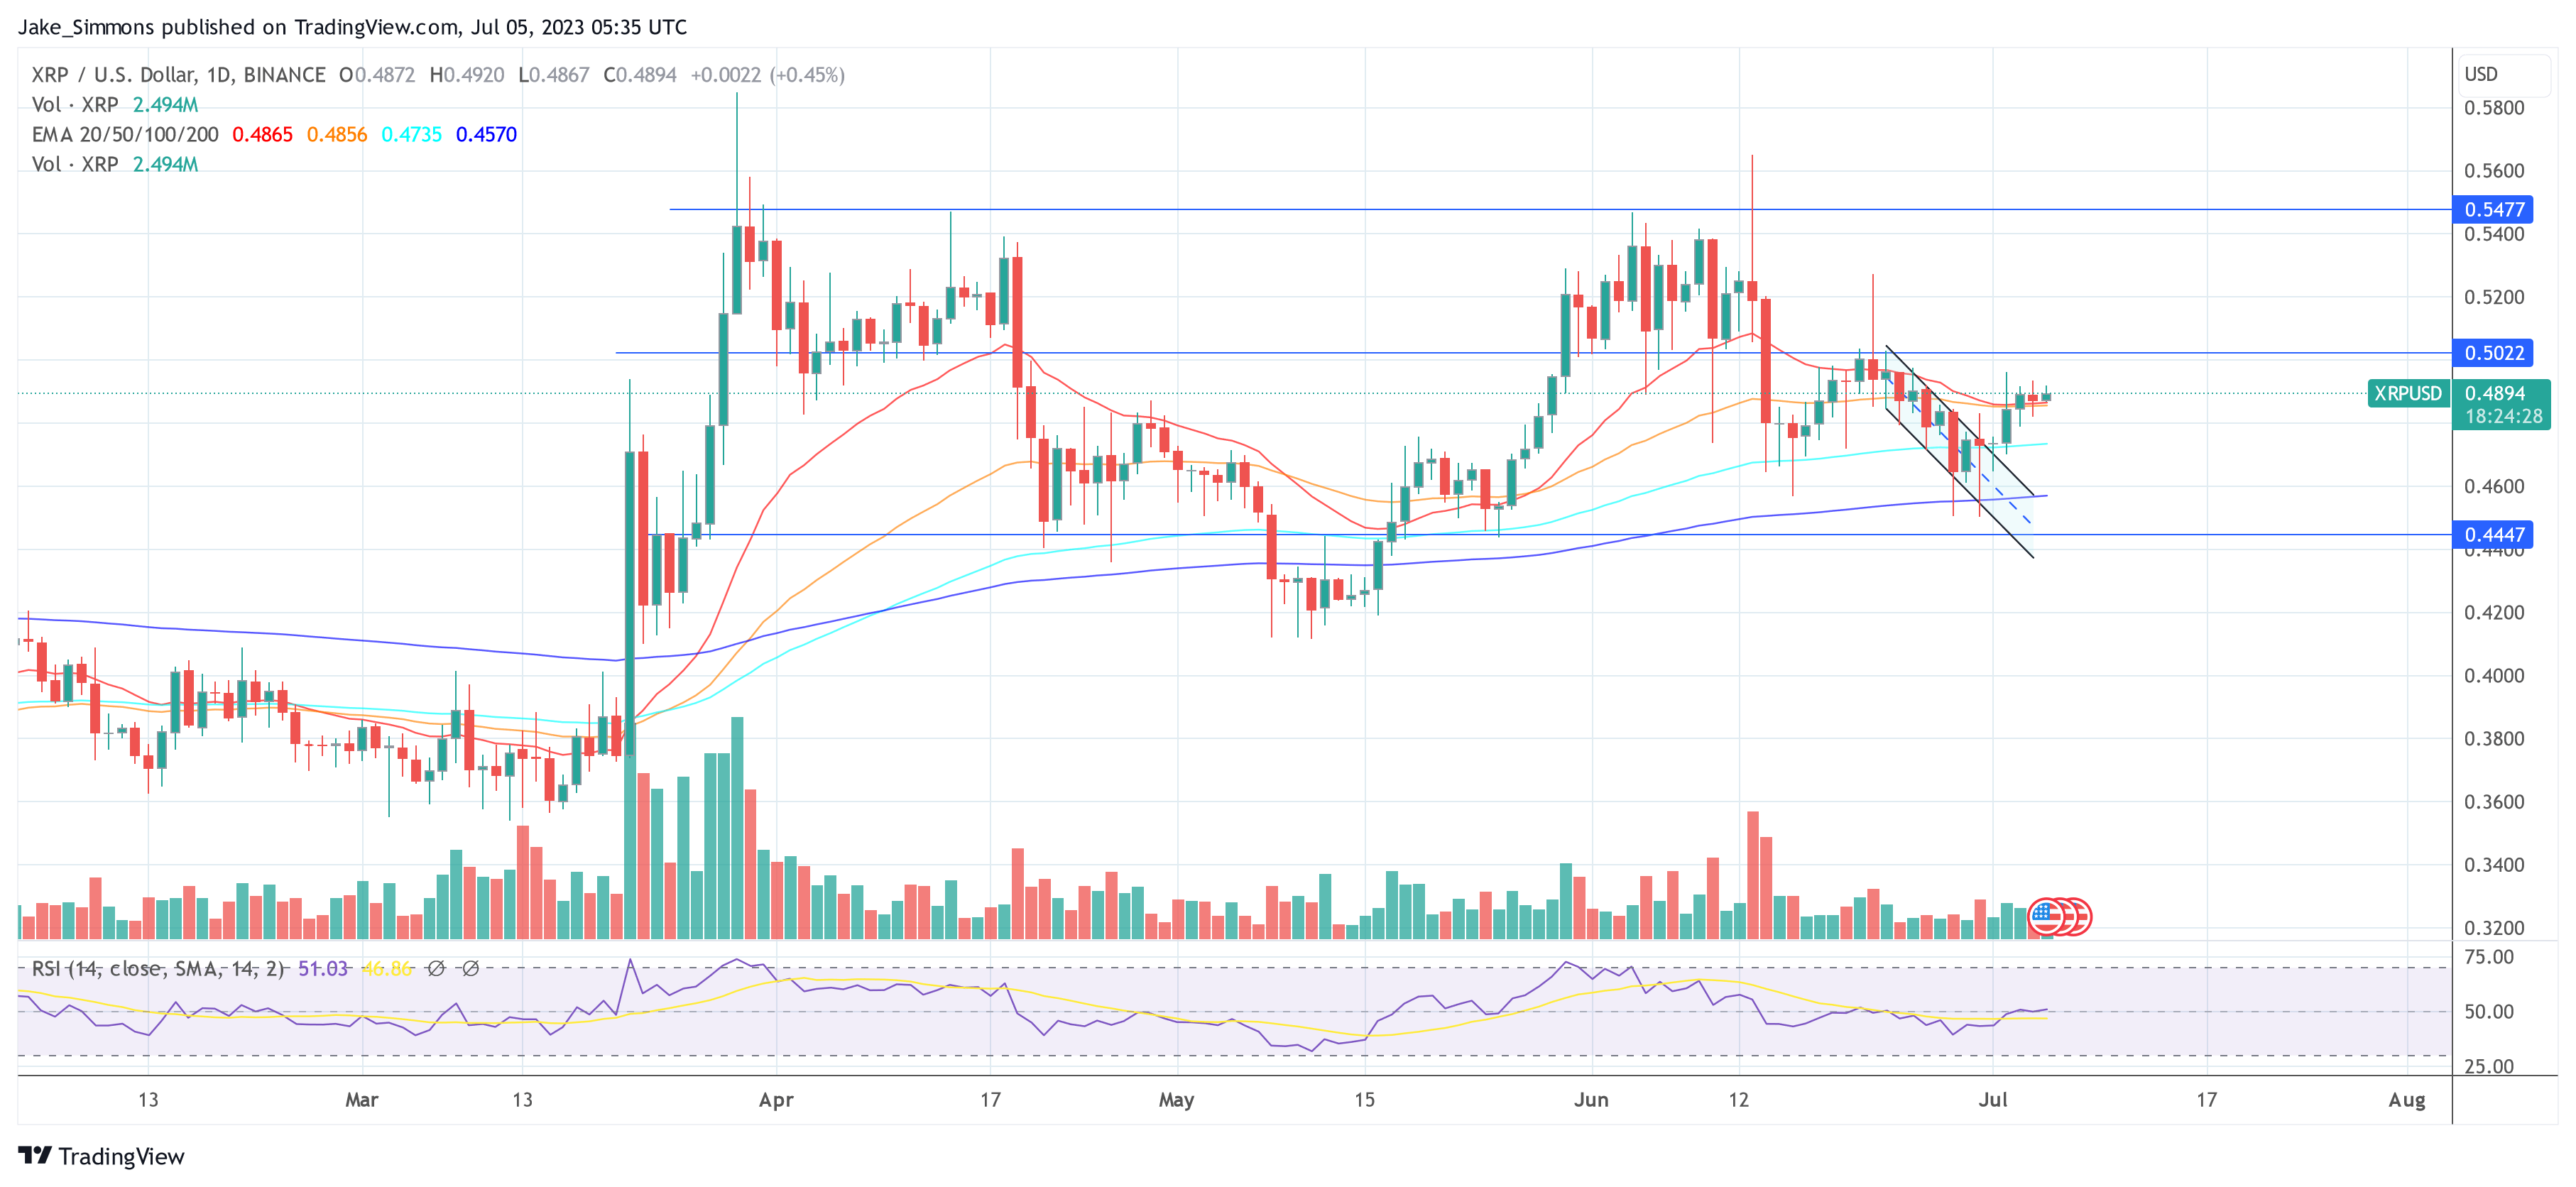Click the 0.5800 price axis label
This screenshot has width=2576, height=1187.
[2494, 108]
